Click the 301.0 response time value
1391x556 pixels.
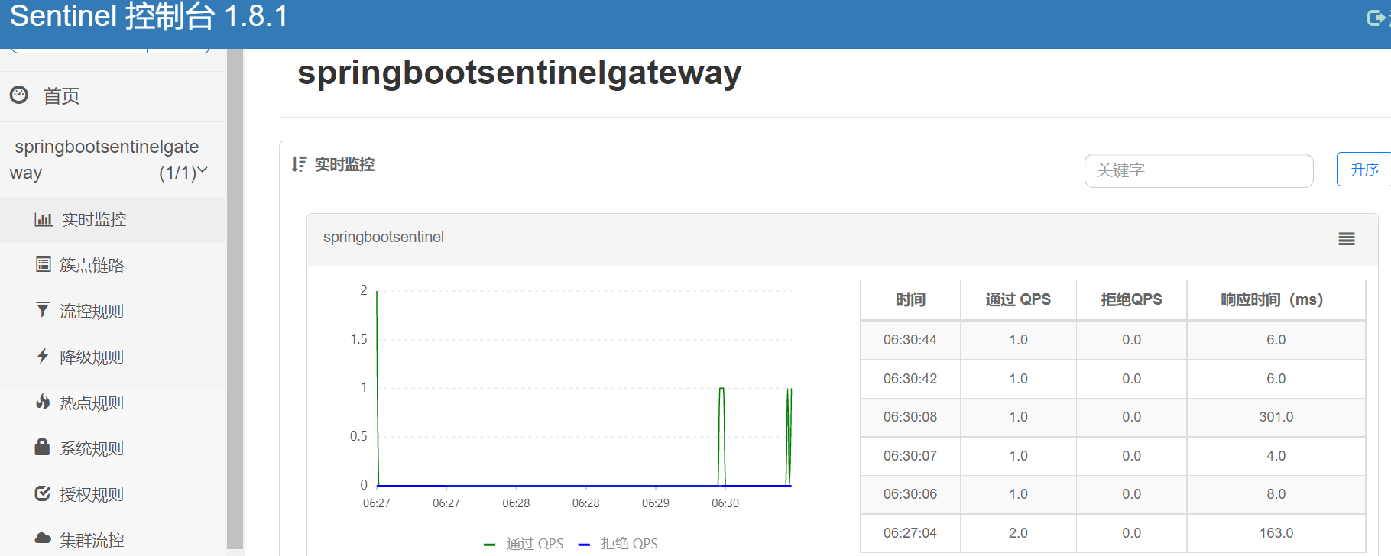[1276, 417]
